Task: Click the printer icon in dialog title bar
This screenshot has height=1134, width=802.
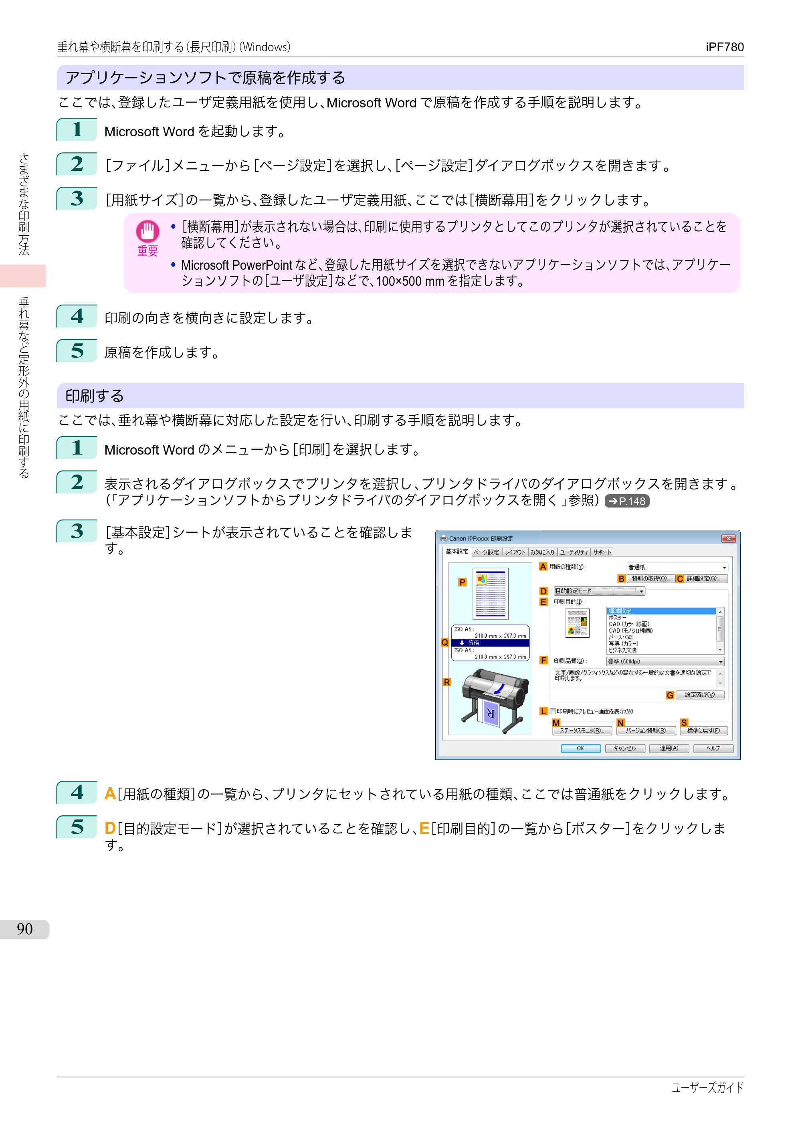Action: 443,538
